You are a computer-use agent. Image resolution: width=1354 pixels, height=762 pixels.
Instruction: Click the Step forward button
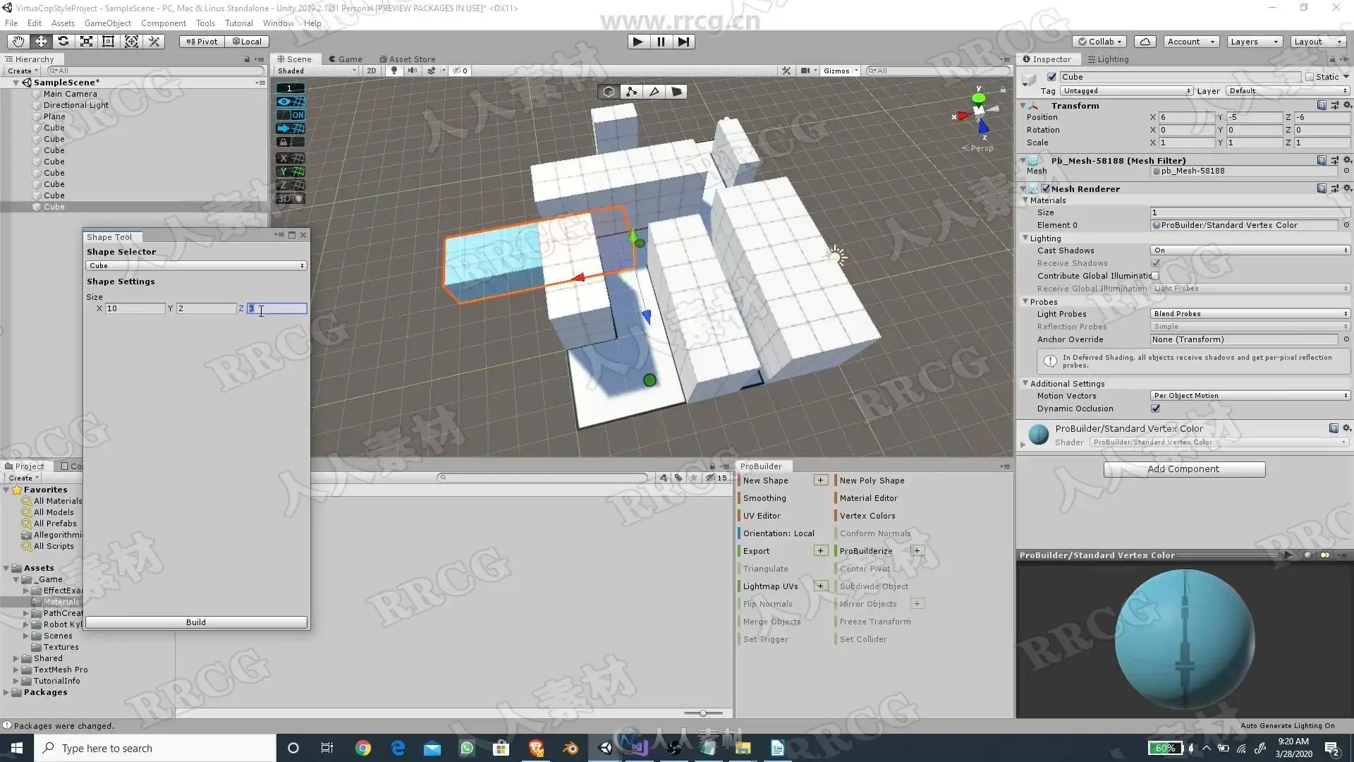click(683, 42)
